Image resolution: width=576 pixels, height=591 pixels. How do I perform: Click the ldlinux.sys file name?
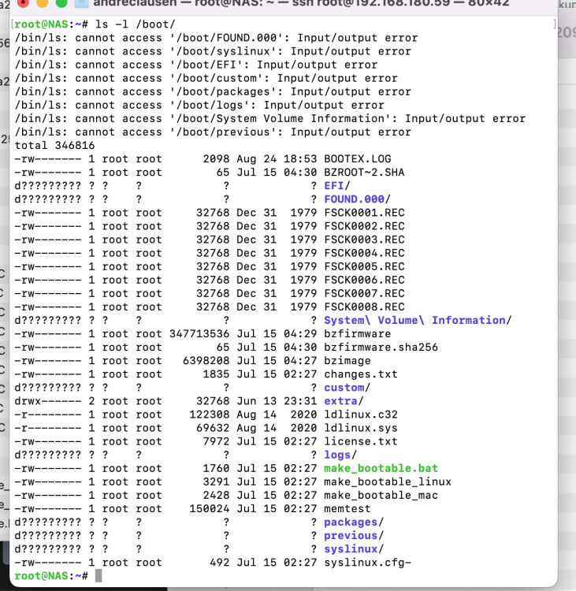[x=361, y=428]
